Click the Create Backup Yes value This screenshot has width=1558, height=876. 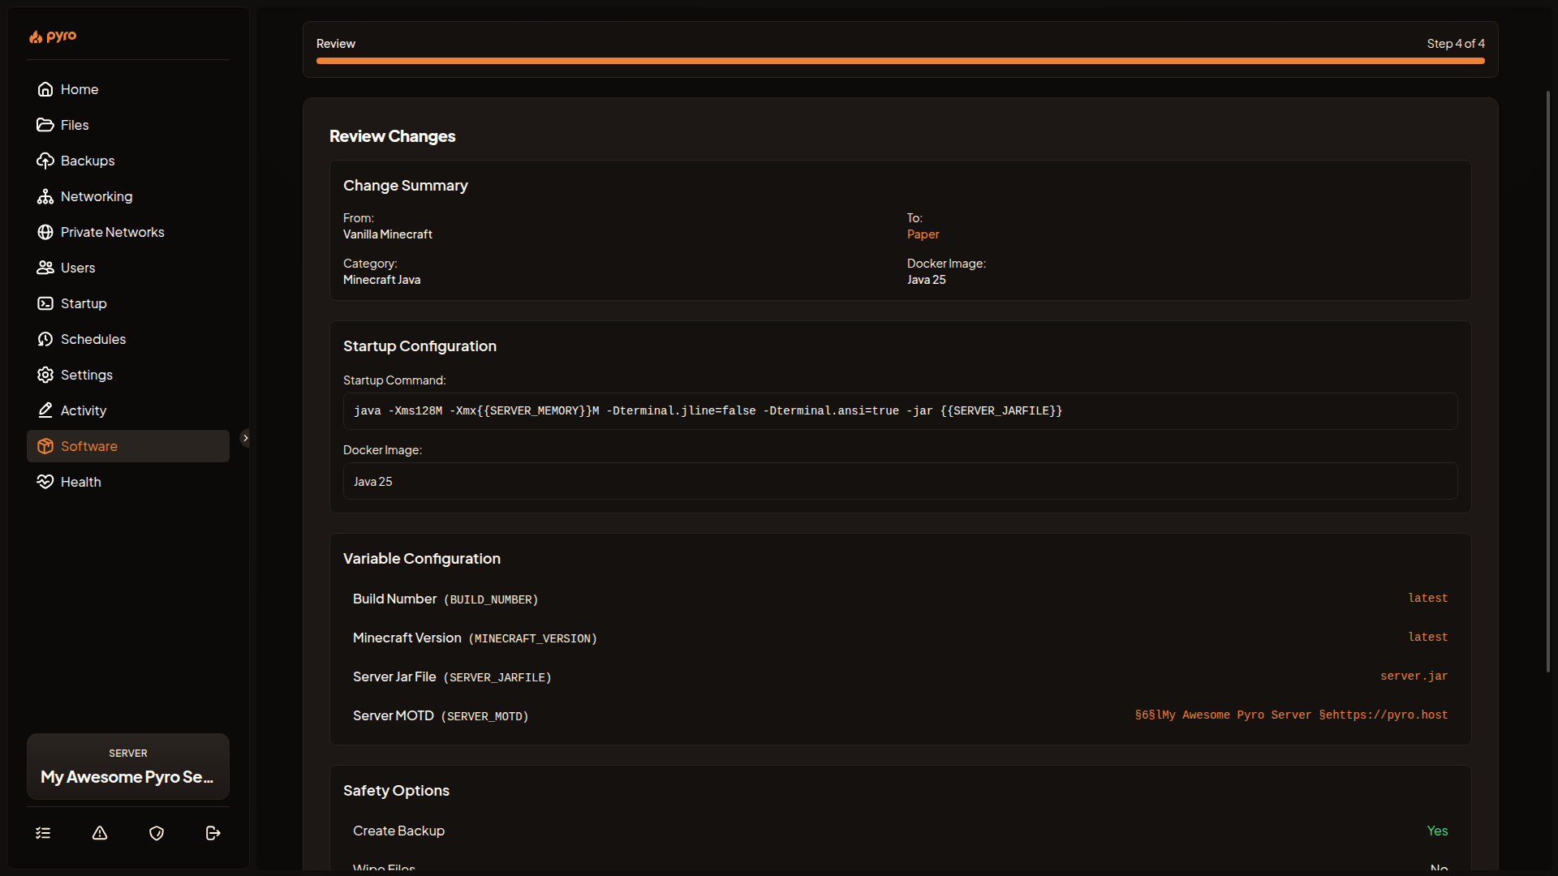tap(1437, 831)
